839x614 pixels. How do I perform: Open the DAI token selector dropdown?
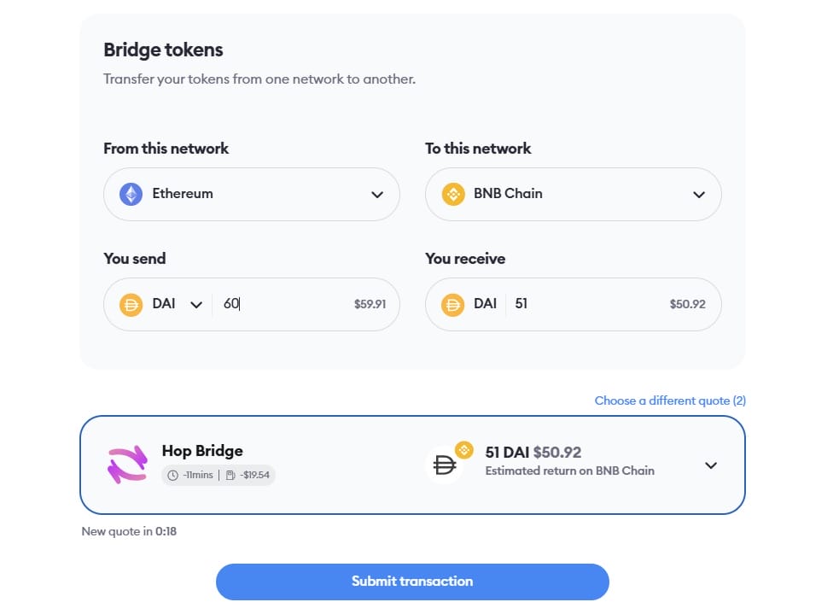pos(195,304)
